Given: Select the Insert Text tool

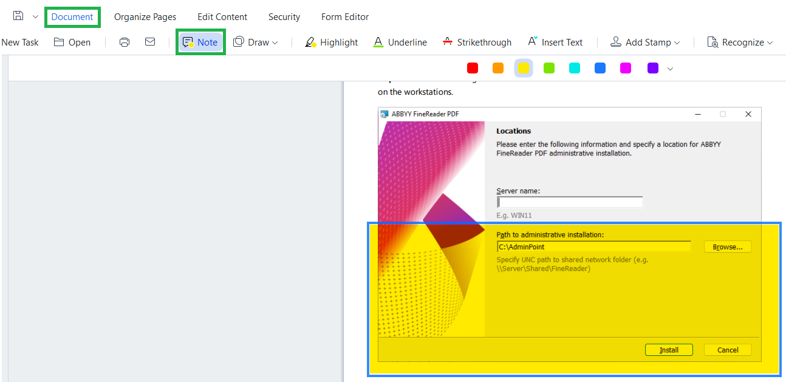Looking at the screenshot, I should point(555,42).
